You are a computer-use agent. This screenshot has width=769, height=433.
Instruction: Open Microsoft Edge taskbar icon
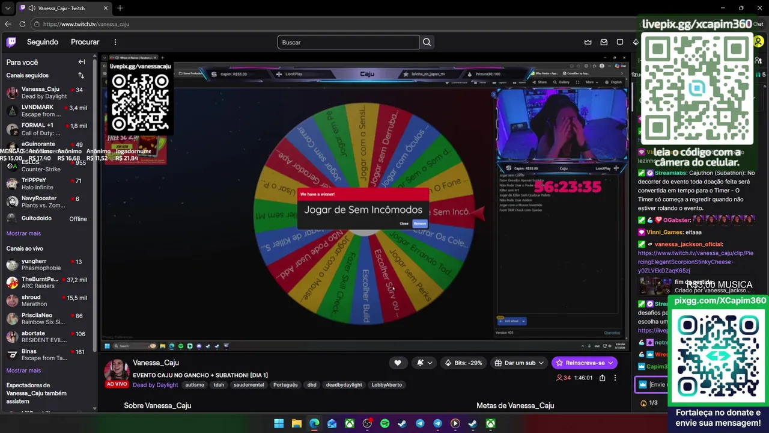click(x=314, y=423)
